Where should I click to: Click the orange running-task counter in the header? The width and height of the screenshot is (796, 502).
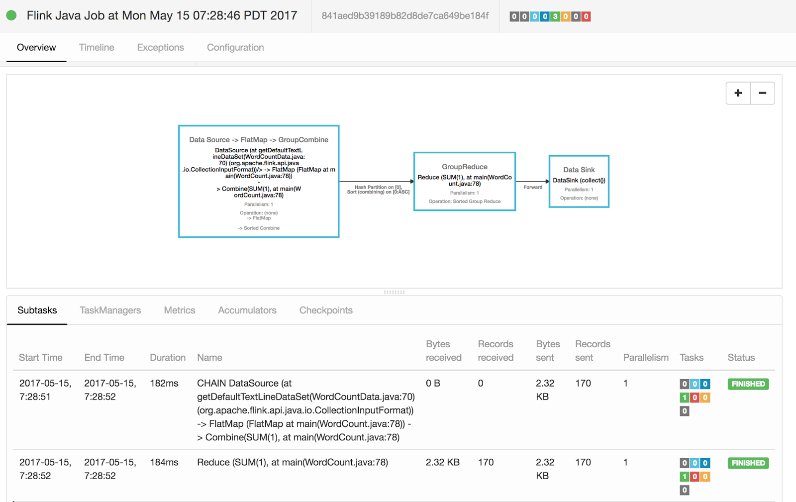pyautogui.click(x=566, y=16)
